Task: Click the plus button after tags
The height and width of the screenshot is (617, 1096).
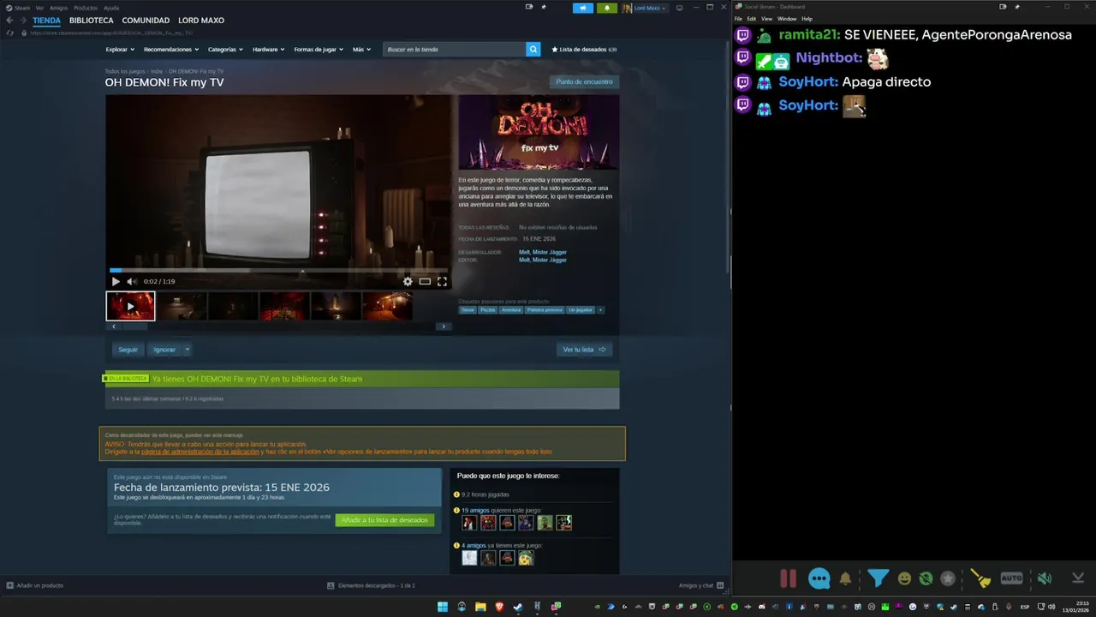Action: (600, 309)
